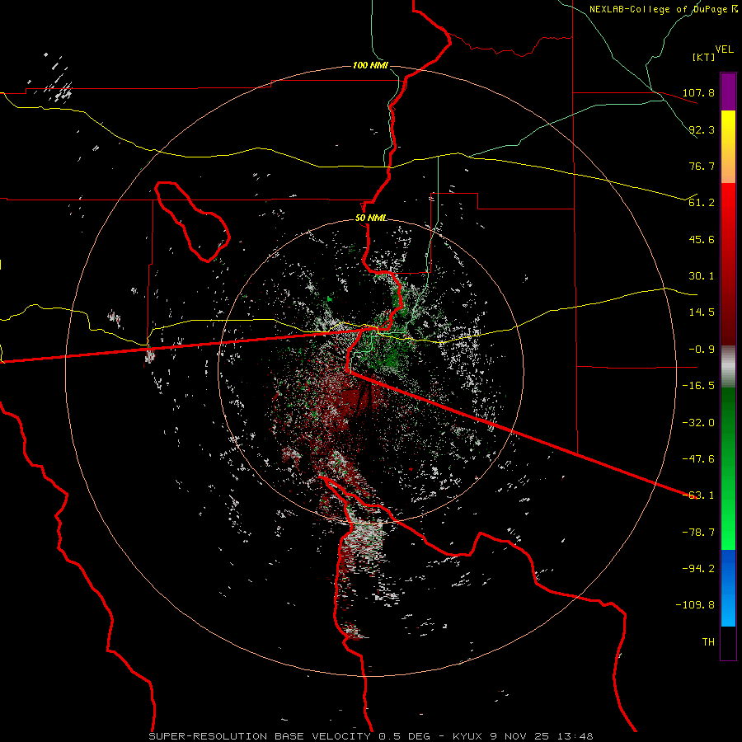Select the -63.1 velocity scale value

698,495
